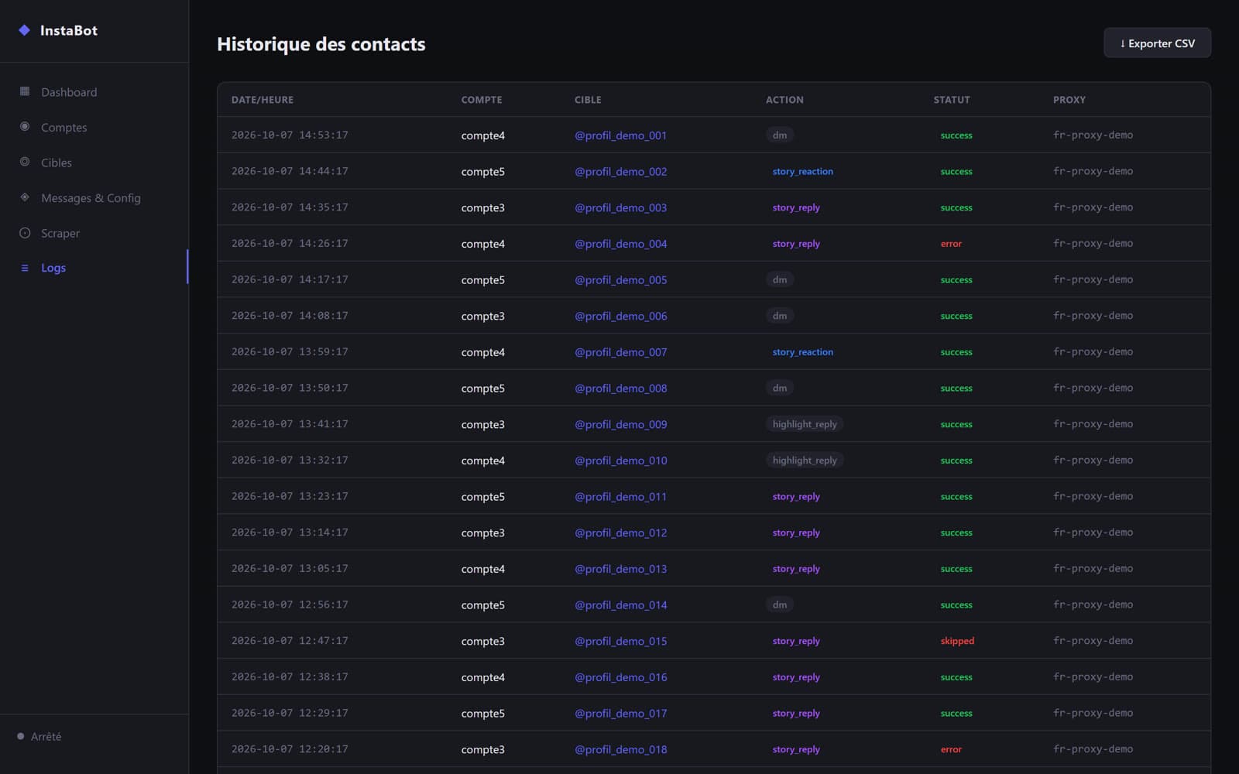Click error status for @profil_demo_018
The image size is (1239, 774).
pos(951,749)
